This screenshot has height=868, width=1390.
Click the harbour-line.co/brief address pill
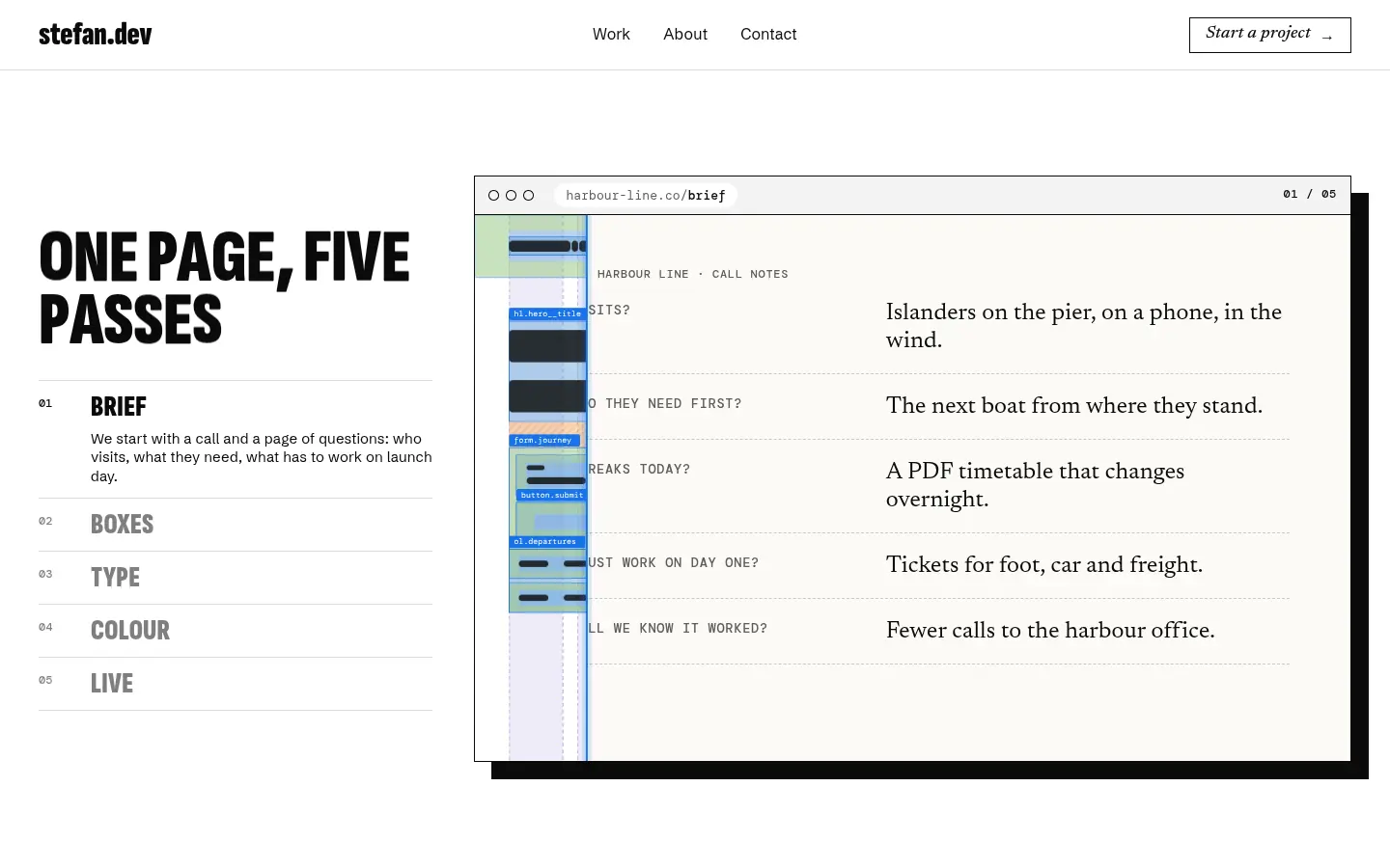646,195
